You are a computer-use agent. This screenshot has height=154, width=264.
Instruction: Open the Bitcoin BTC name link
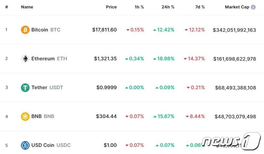pos(46,30)
